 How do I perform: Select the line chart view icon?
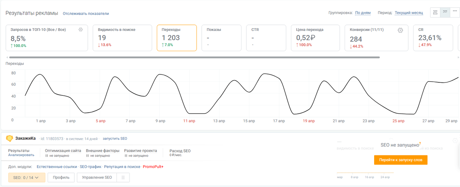click(x=445, y=12)
